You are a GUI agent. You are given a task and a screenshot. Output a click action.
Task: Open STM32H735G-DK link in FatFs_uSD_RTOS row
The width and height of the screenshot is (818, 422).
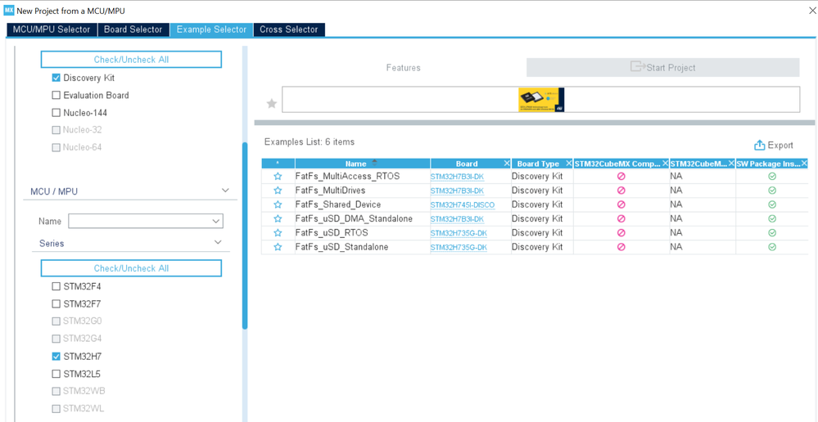pos(459,233)
